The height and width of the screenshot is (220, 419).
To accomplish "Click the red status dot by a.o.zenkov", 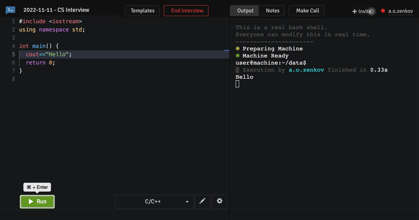I will (x=383, y=11).
